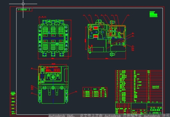Pick the lower red coil hatch in section view
The image size is (170, 117).
click(x=95, y=36)
